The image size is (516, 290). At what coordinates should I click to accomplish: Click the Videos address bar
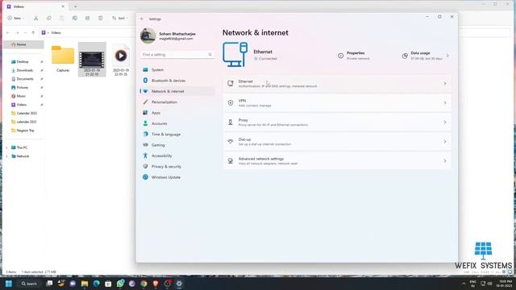[86, 32]
